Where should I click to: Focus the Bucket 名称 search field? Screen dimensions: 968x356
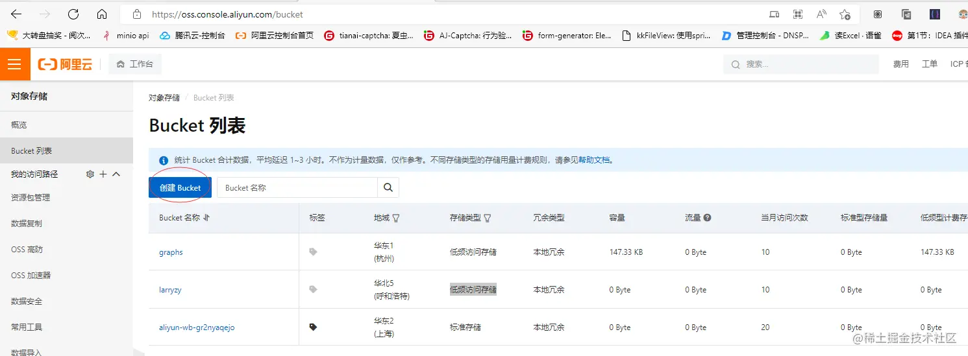coord(297,187)
